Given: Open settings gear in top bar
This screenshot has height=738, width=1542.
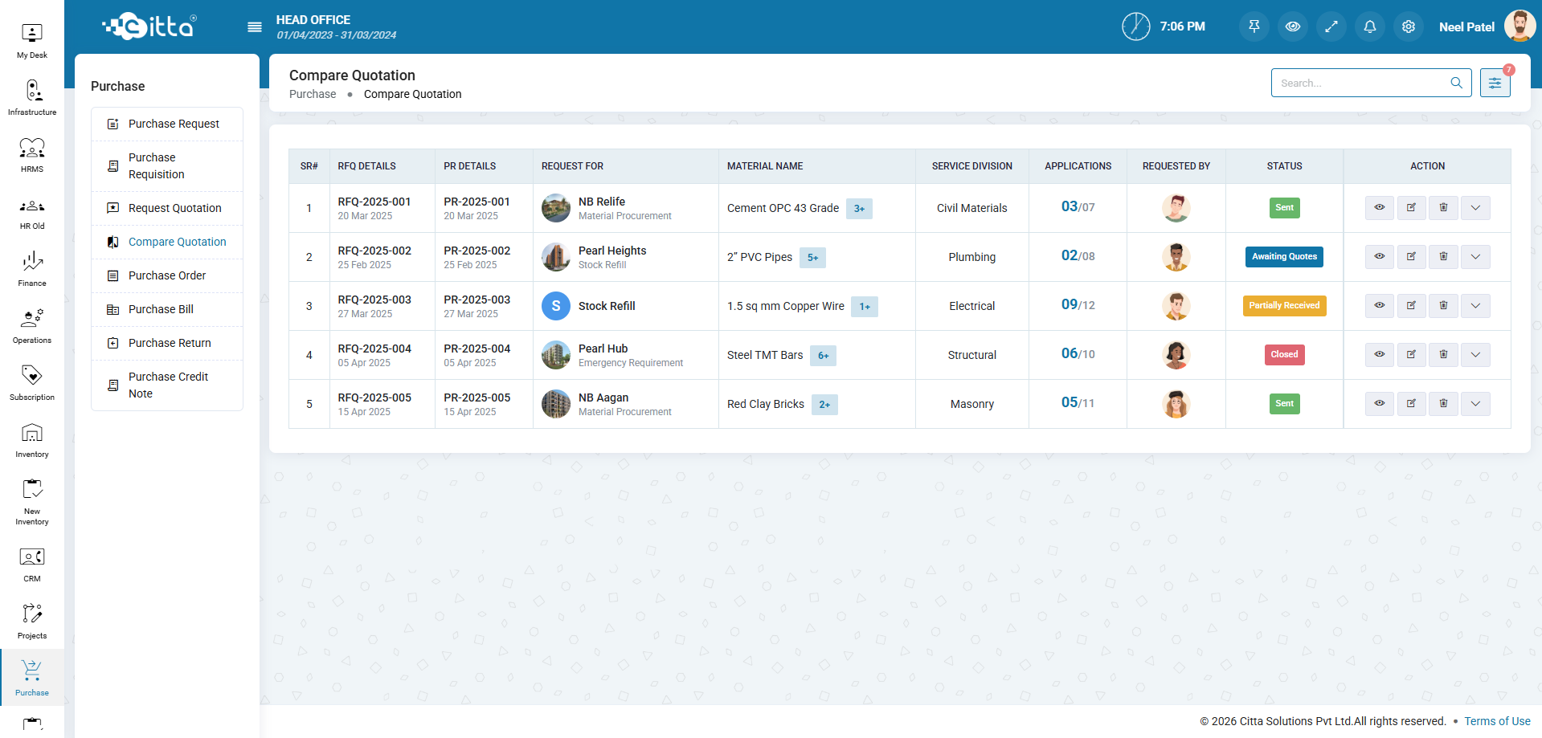Looking at the screenshot, I should click(1409, 27).
